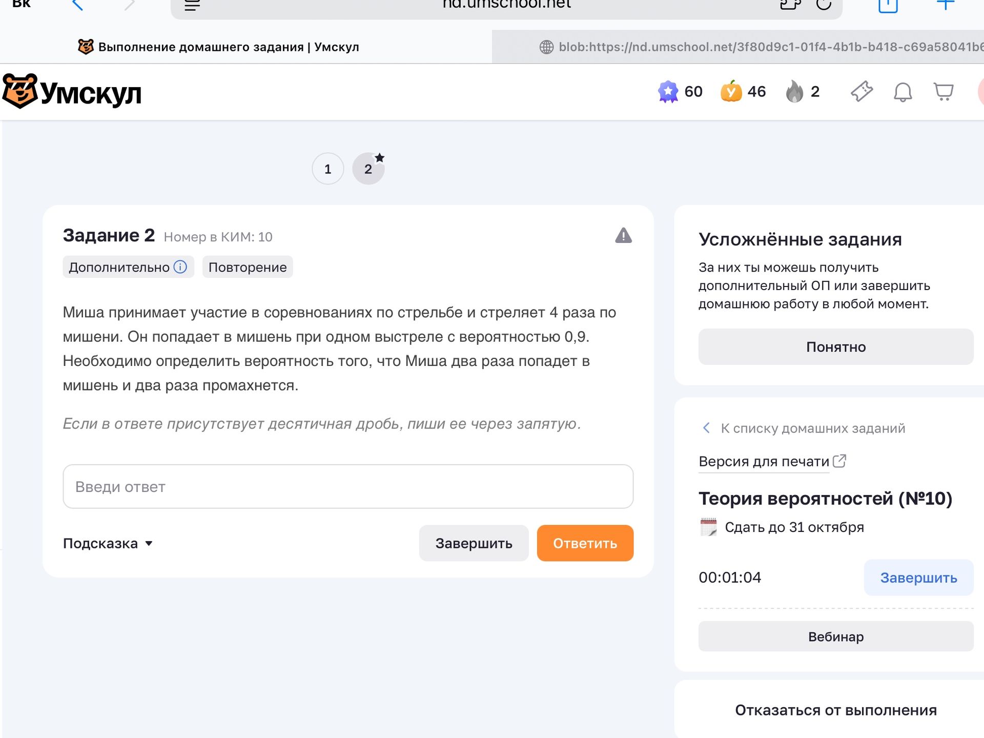Switch to the blob URL tab

[738, 47]
